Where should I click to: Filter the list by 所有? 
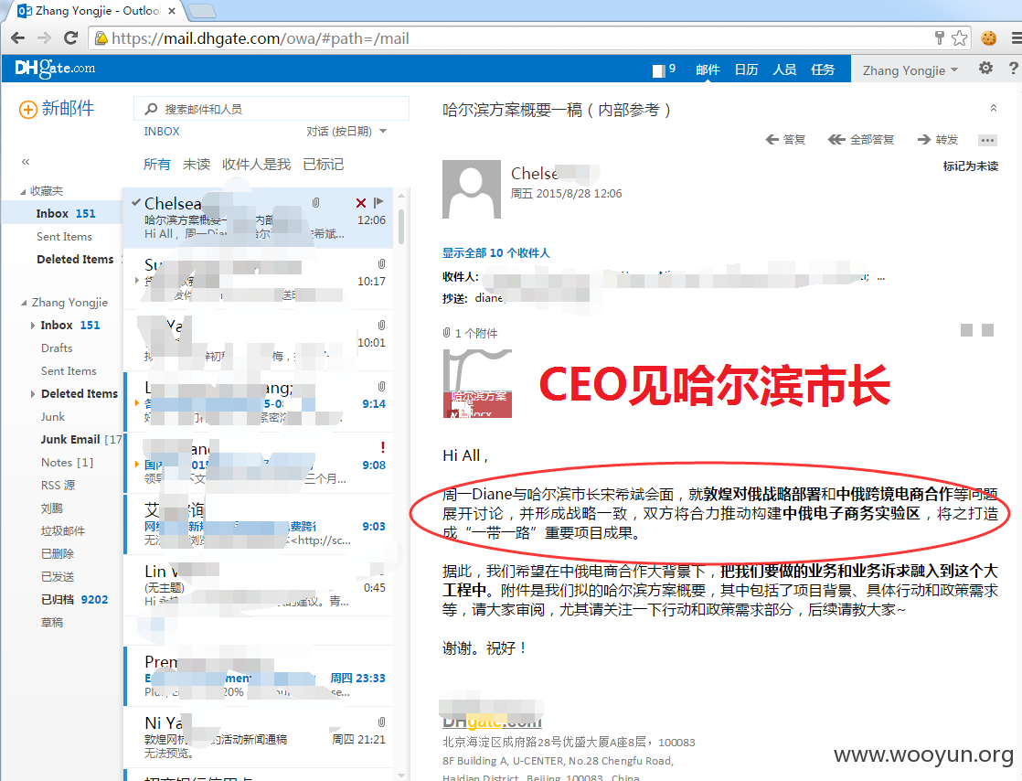(x=157, y=165)
